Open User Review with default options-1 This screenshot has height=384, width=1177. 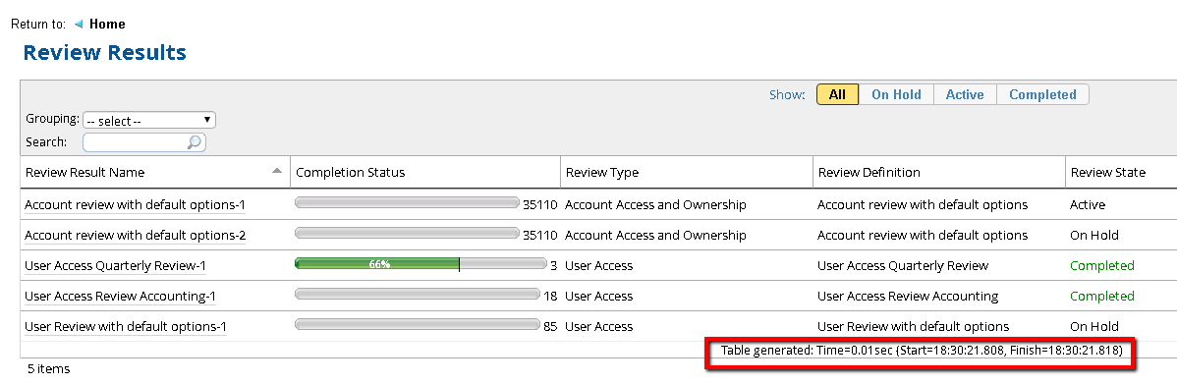[126, 327]
